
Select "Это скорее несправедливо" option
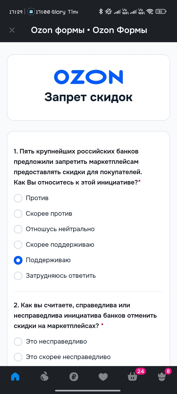[x=18, y=357]
